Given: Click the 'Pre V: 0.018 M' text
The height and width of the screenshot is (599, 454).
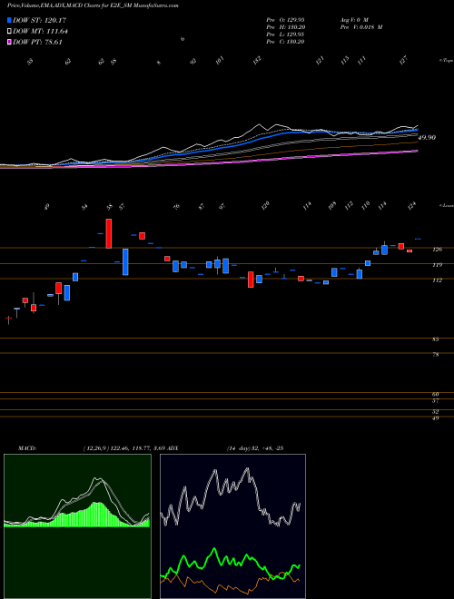Looking at the screenshot, I should tap(361, 27).
